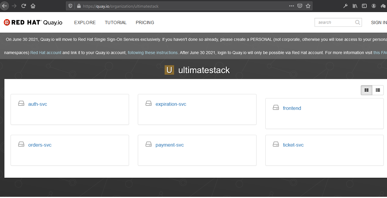Toggle the browser sidebar icon
This screenshot has width=387, height=198.
[364, 6]
